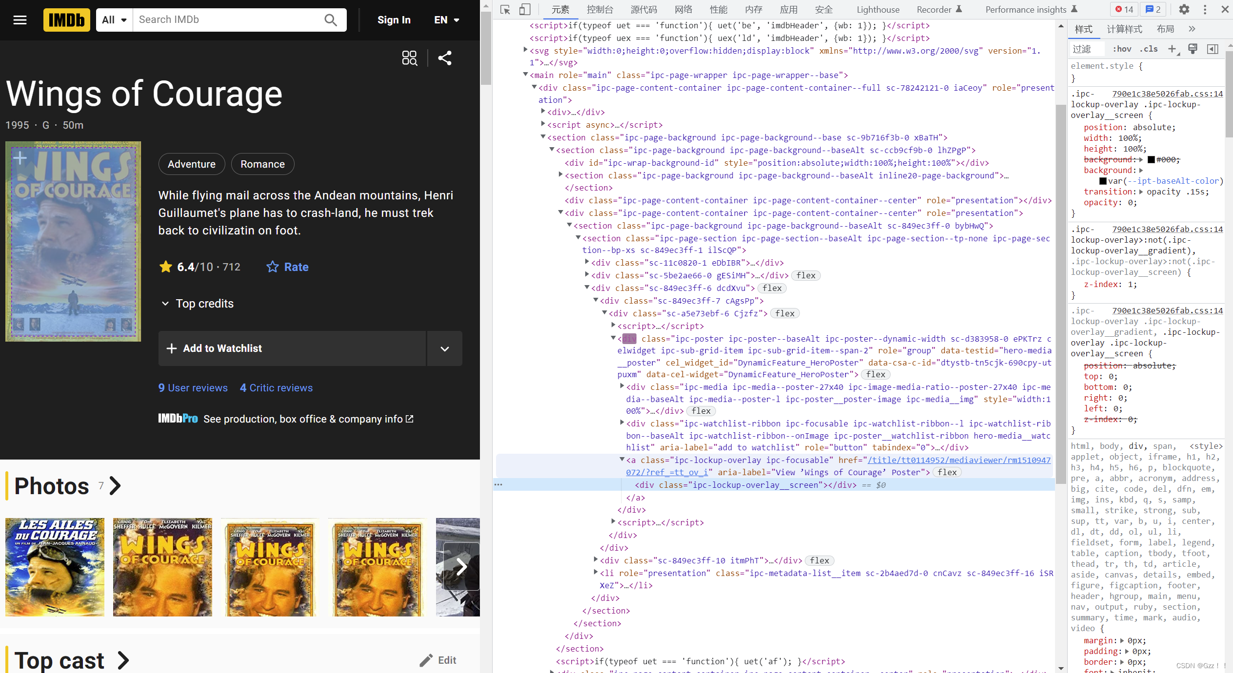Expand the ipc-watchlist-ribbon div node
Viewport: 1233px width, 673px height.
(622, 423)
